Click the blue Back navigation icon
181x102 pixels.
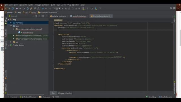point(43,8)
